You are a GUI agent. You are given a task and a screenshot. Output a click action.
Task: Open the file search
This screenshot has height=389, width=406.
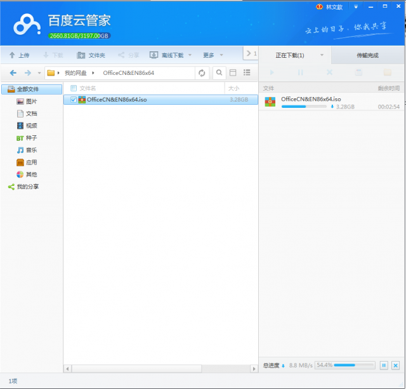pyautogui.click(x=219, y=73)
